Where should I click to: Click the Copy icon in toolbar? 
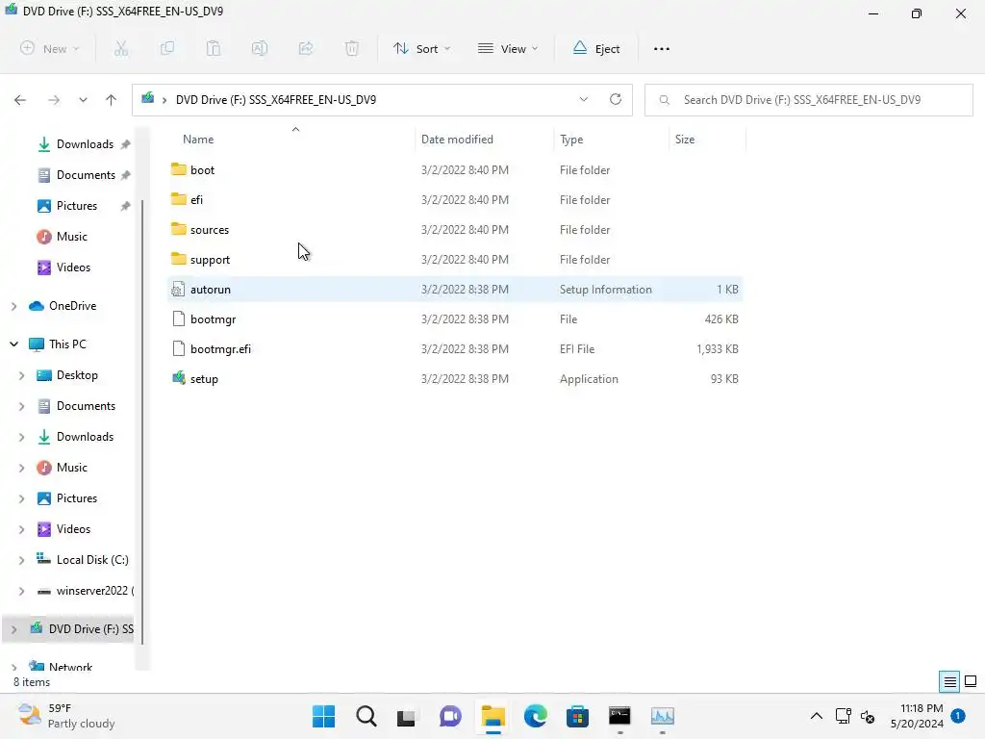pos(167,48)
